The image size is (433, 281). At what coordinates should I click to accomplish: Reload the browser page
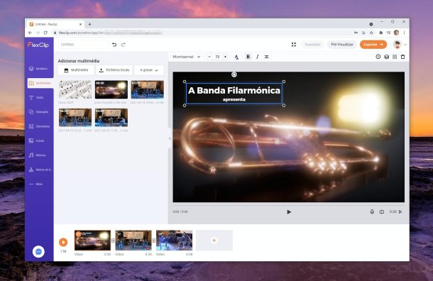click(x=45, y=33)
